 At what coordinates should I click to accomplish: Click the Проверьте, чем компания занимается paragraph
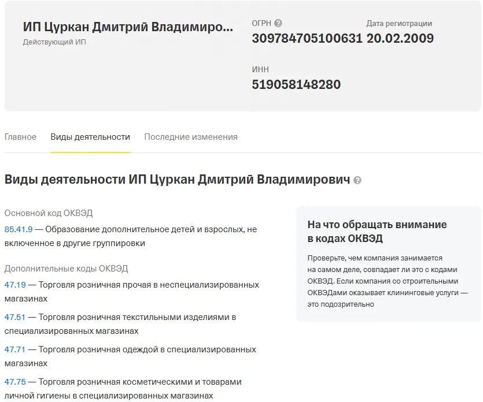point(388,281)
